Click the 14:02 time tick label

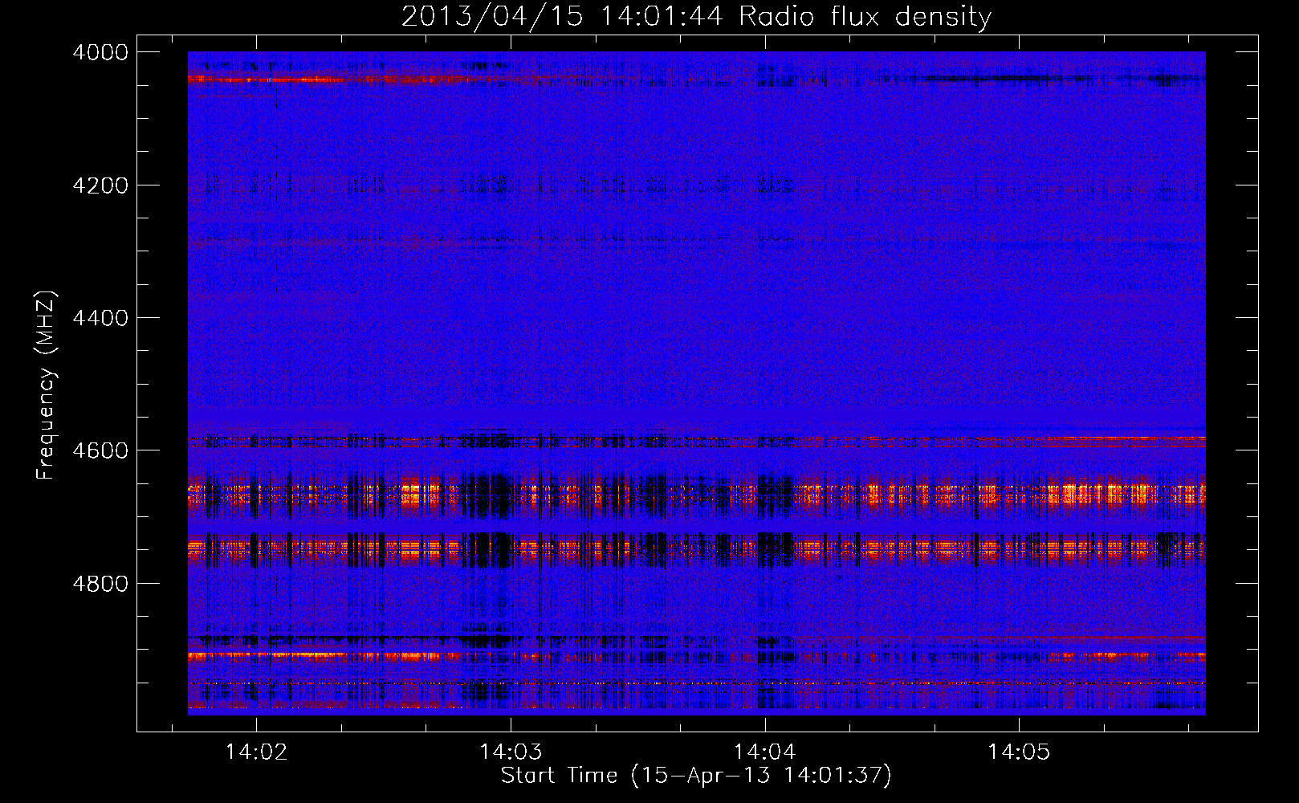pos(256,752)
